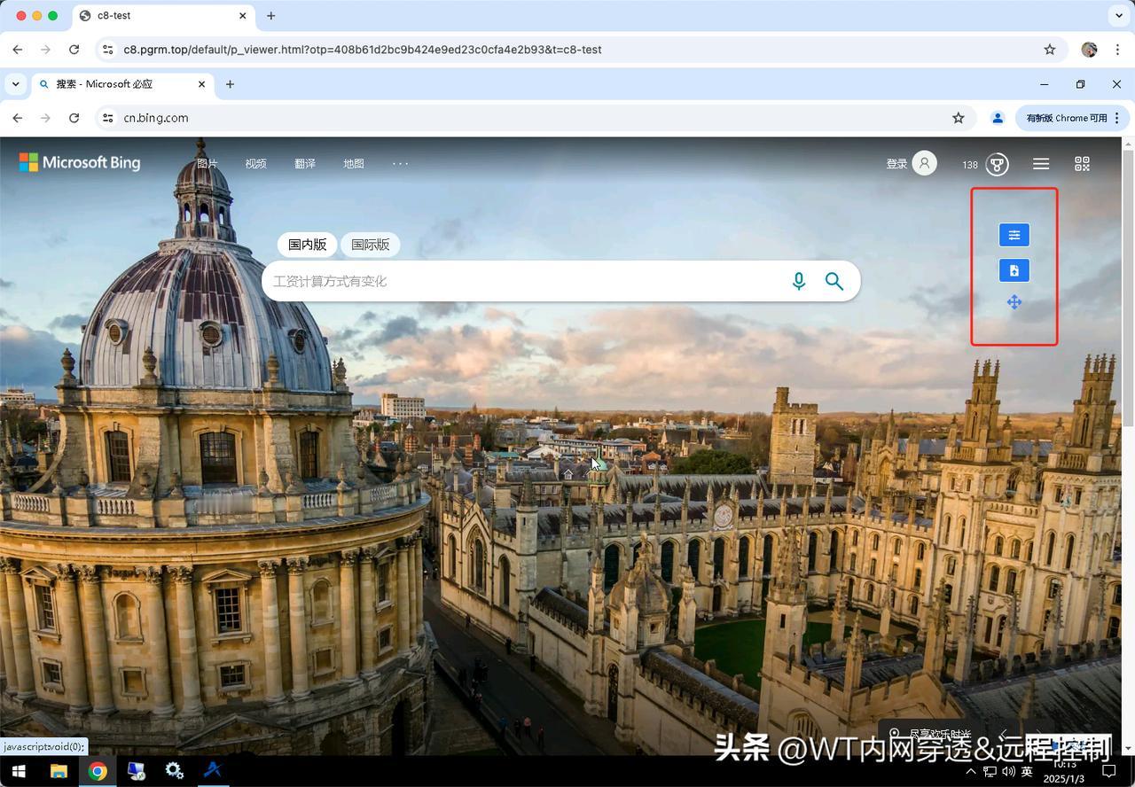1135x787 pixels.
Task: Click the 138 rewards points count
Action: point(970,165)
